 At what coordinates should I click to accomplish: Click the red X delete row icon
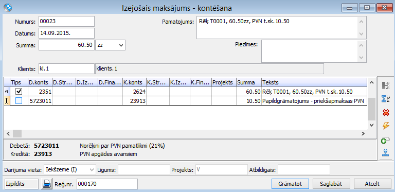[x=386, y=112]
